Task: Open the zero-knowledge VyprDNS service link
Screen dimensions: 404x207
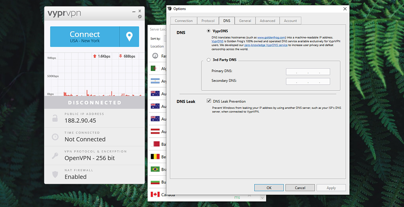Action: click(266, 45)
